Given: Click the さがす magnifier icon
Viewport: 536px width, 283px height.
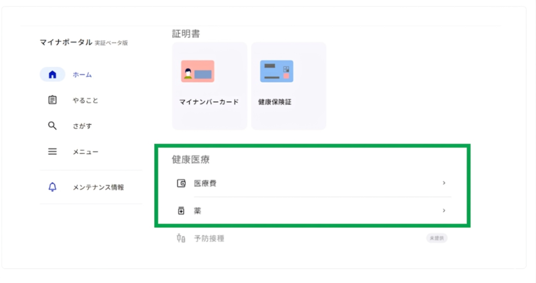Looking at the screenshot, I should coord(52,126).
